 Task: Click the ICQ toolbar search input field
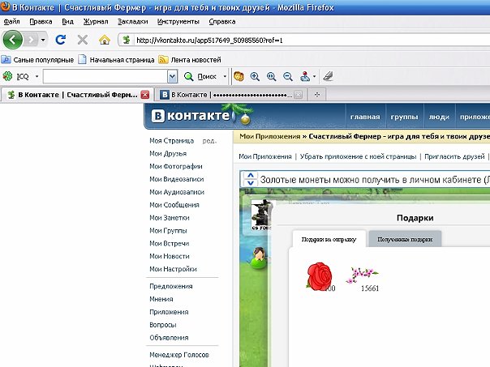pos(105,76)
